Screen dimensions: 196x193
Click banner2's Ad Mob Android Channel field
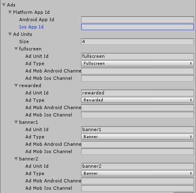coord(137,181)
